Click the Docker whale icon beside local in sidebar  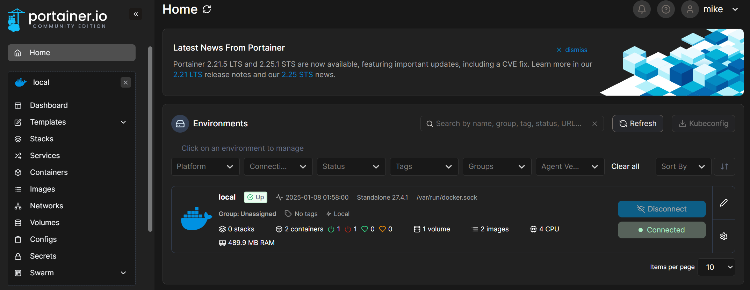pyautogui.click(x=21, y=82)
